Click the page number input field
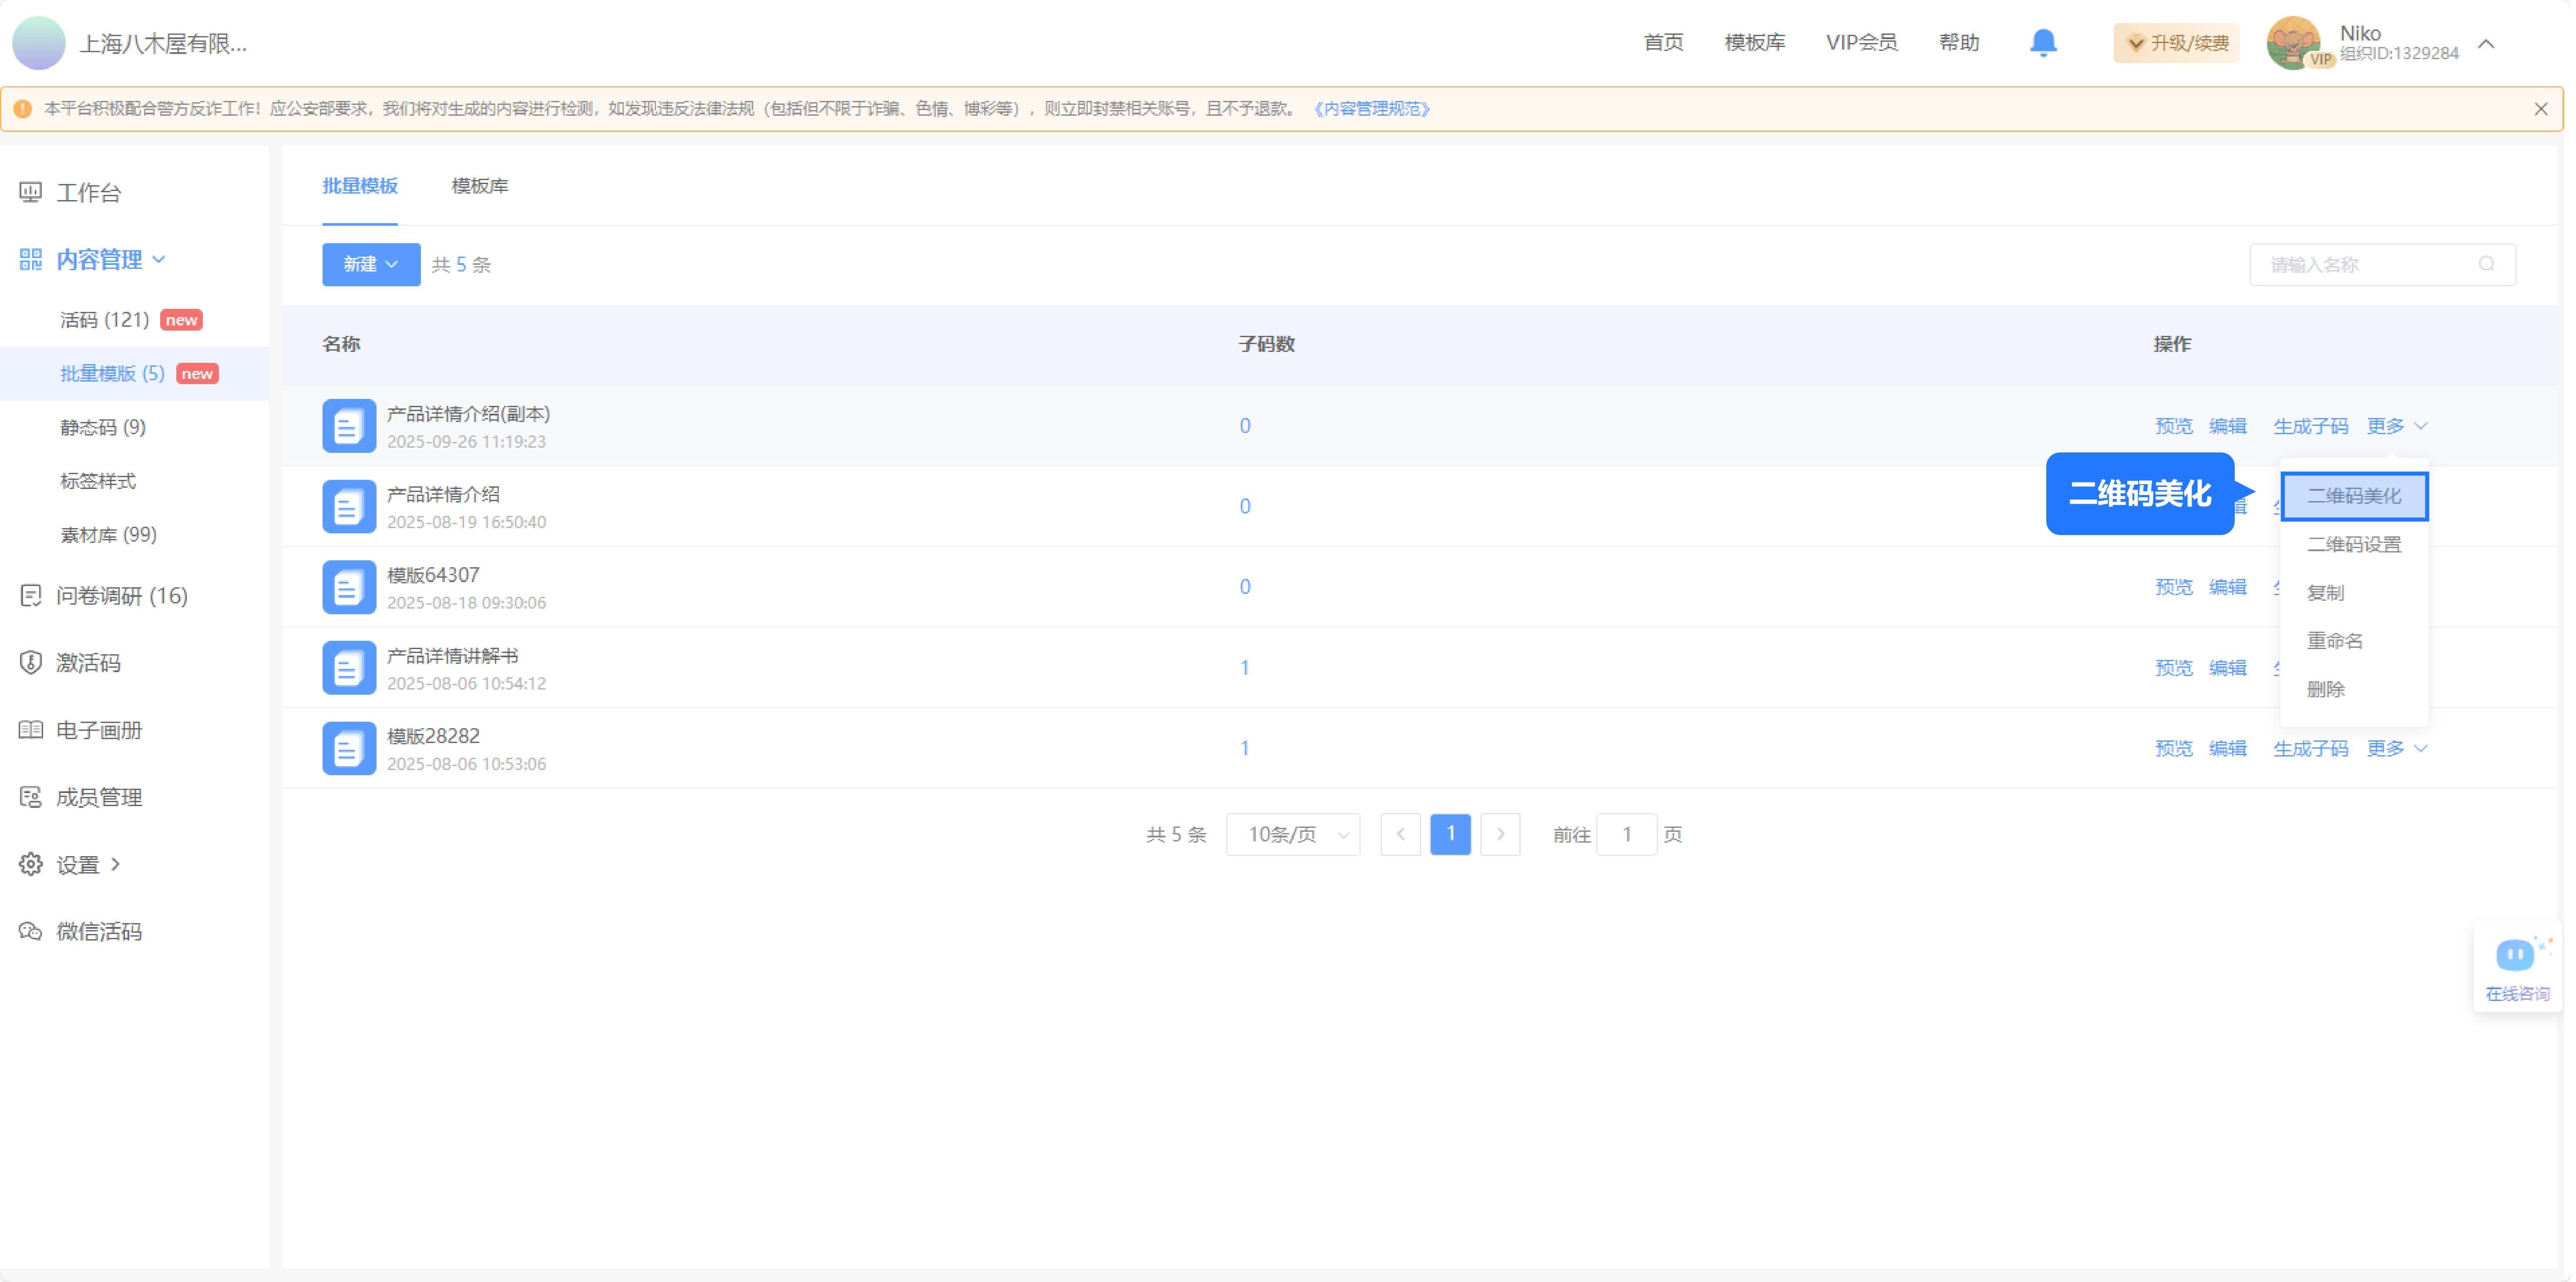 1627,834
